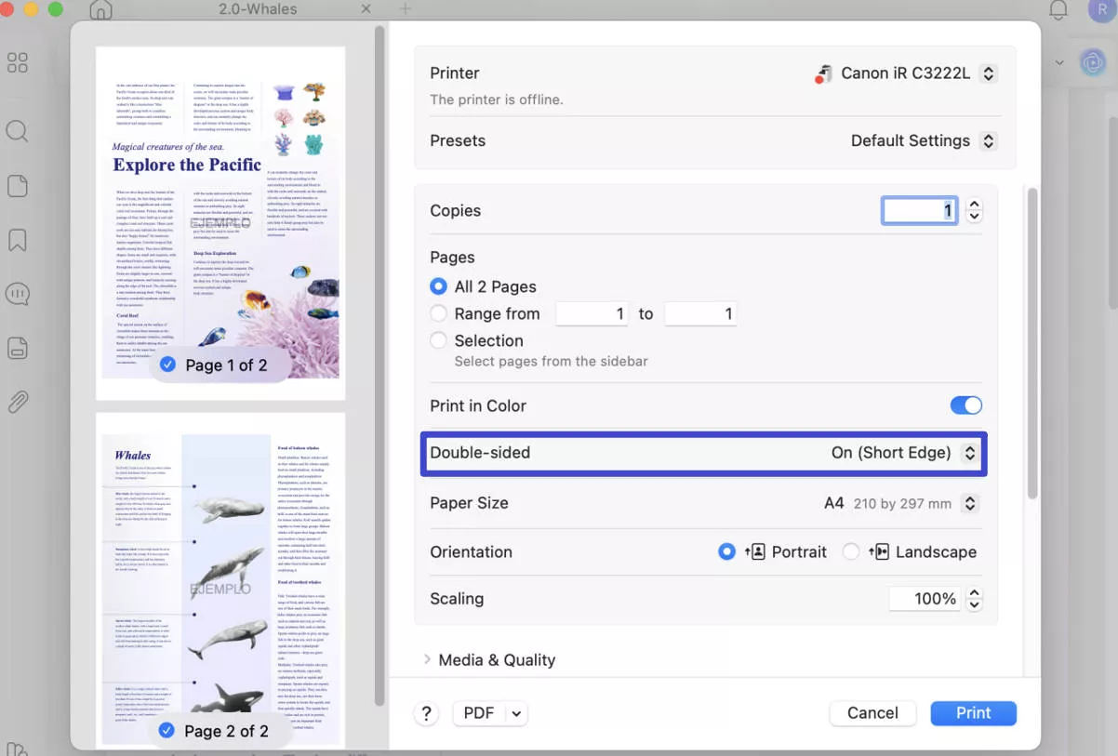Click the help question mark button
Screen dimensions: 1118x756
[426, 713]
